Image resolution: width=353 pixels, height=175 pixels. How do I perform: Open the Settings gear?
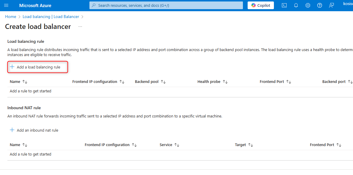(x=308, y=5)
